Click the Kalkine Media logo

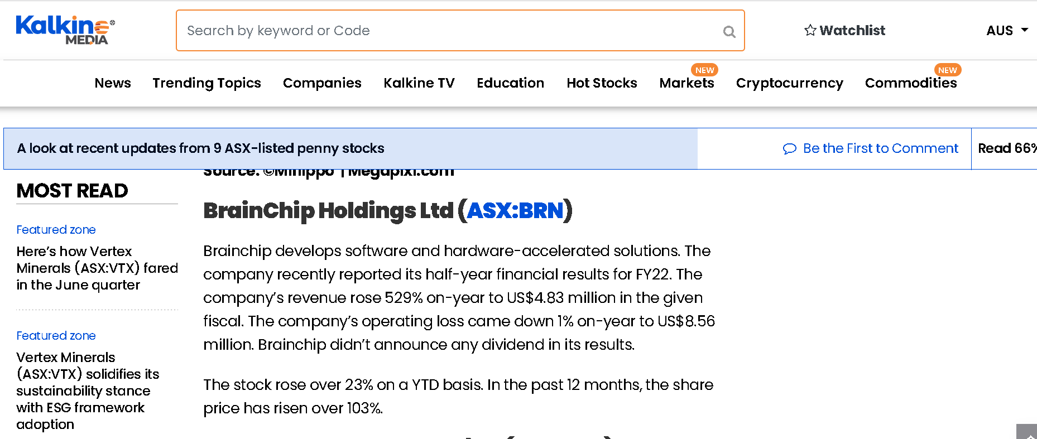point(65,30)
